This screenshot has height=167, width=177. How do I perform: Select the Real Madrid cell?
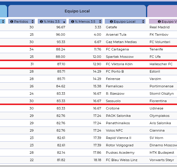pyautogui.click(x=160, y=27)
